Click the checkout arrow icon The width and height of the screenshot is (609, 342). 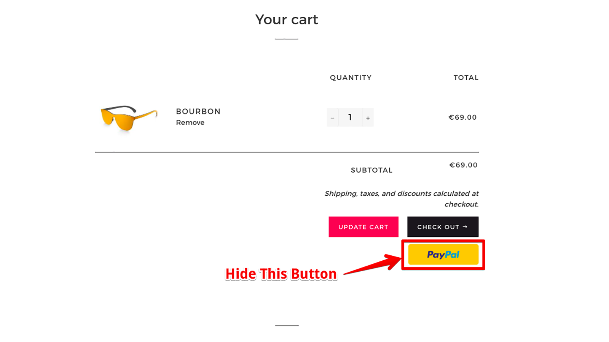pos(465,226)
